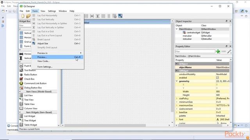
Task: Click the Widget Box filter field
Action: coord(25,25)
